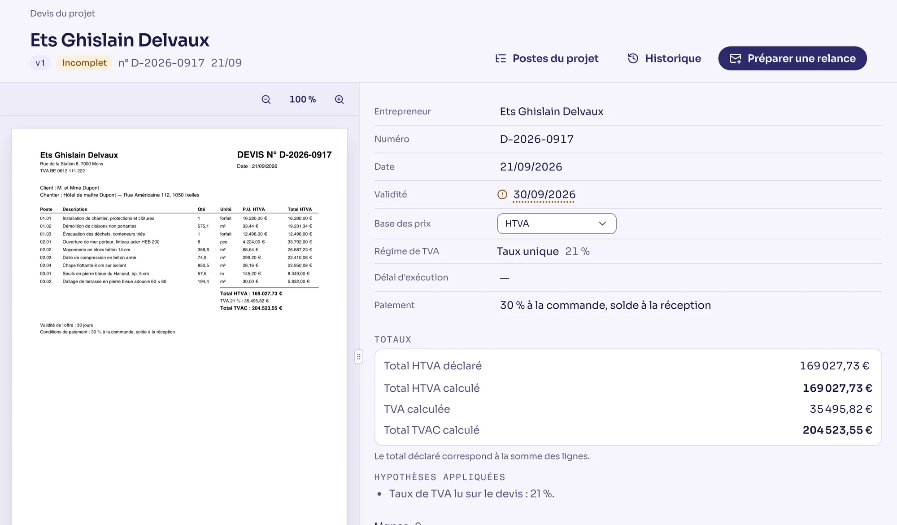This screenshot has height=525, width=897.
Task: Click the Paiement terms value
Action: coord(605,305)
